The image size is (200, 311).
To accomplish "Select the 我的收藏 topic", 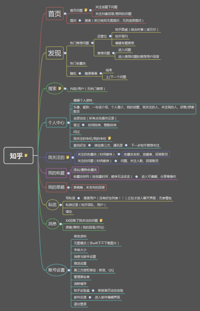I will [x=56, y=173].
